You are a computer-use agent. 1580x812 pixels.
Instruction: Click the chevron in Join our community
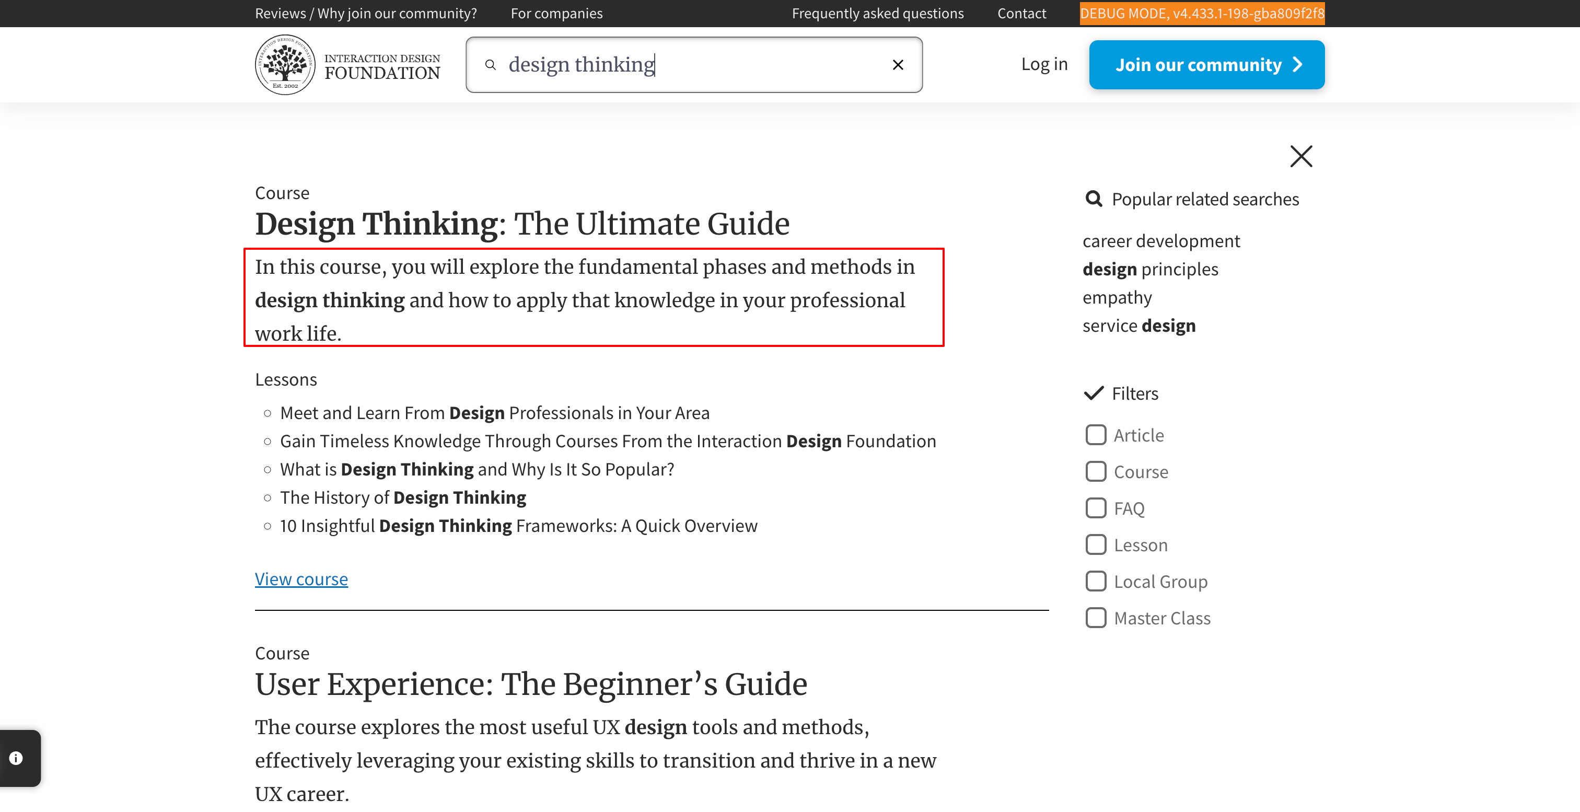(x=1298, y=65)
